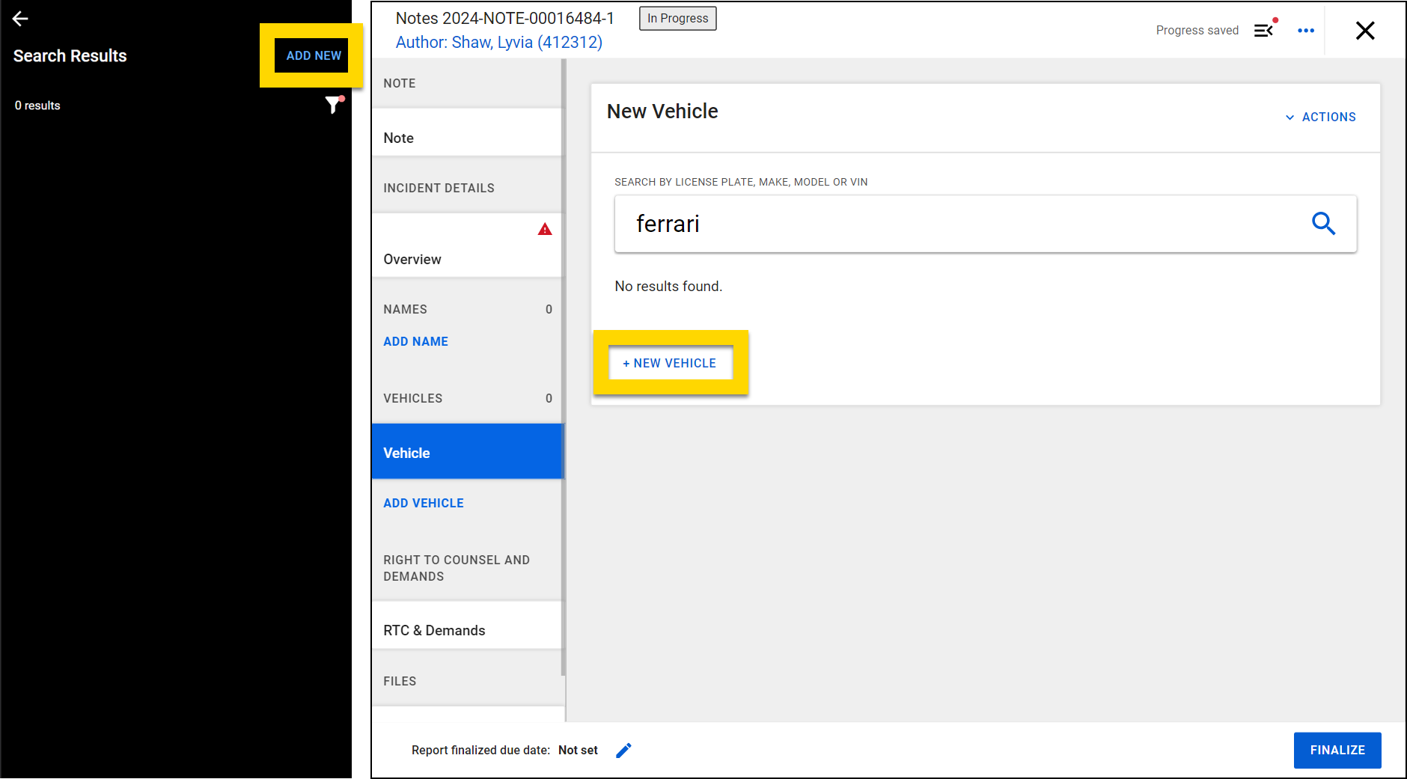Click the Add Vehicle link
Image resolution: width=1407 pixels, height=779 pixels.
point(423,504)
